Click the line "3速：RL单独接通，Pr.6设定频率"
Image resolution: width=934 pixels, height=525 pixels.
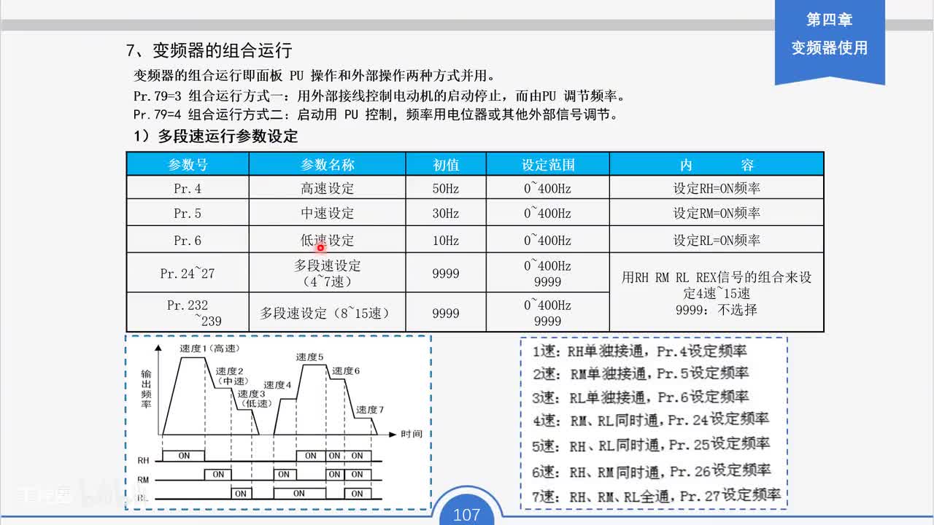pos(641,397)
